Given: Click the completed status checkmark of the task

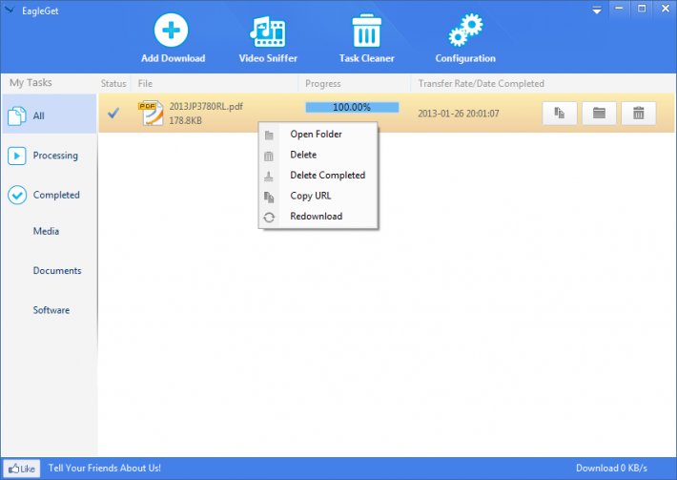Looking at the screenshot, I should pyautogui.click(x=113, y=114).
